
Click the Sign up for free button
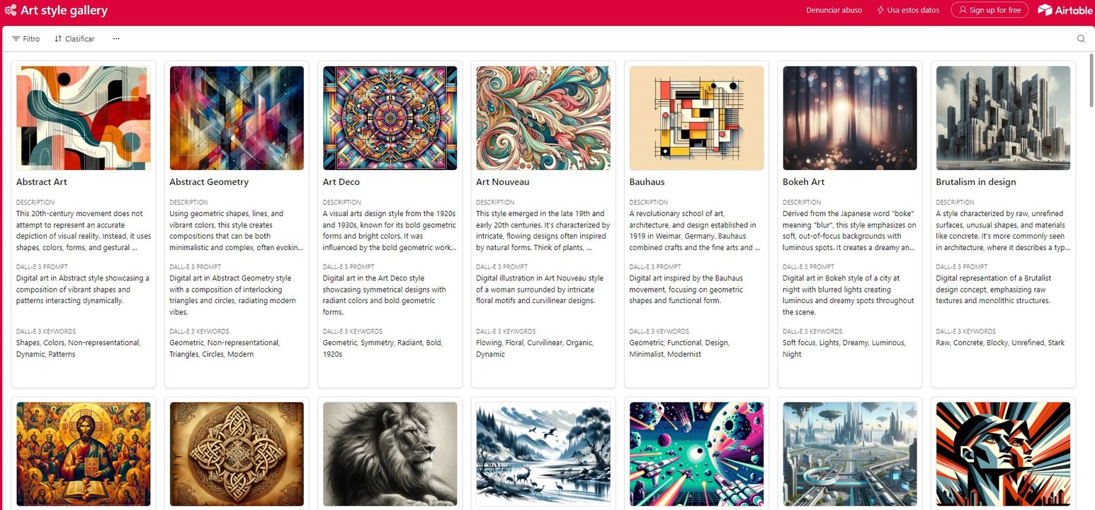(989, 10)
